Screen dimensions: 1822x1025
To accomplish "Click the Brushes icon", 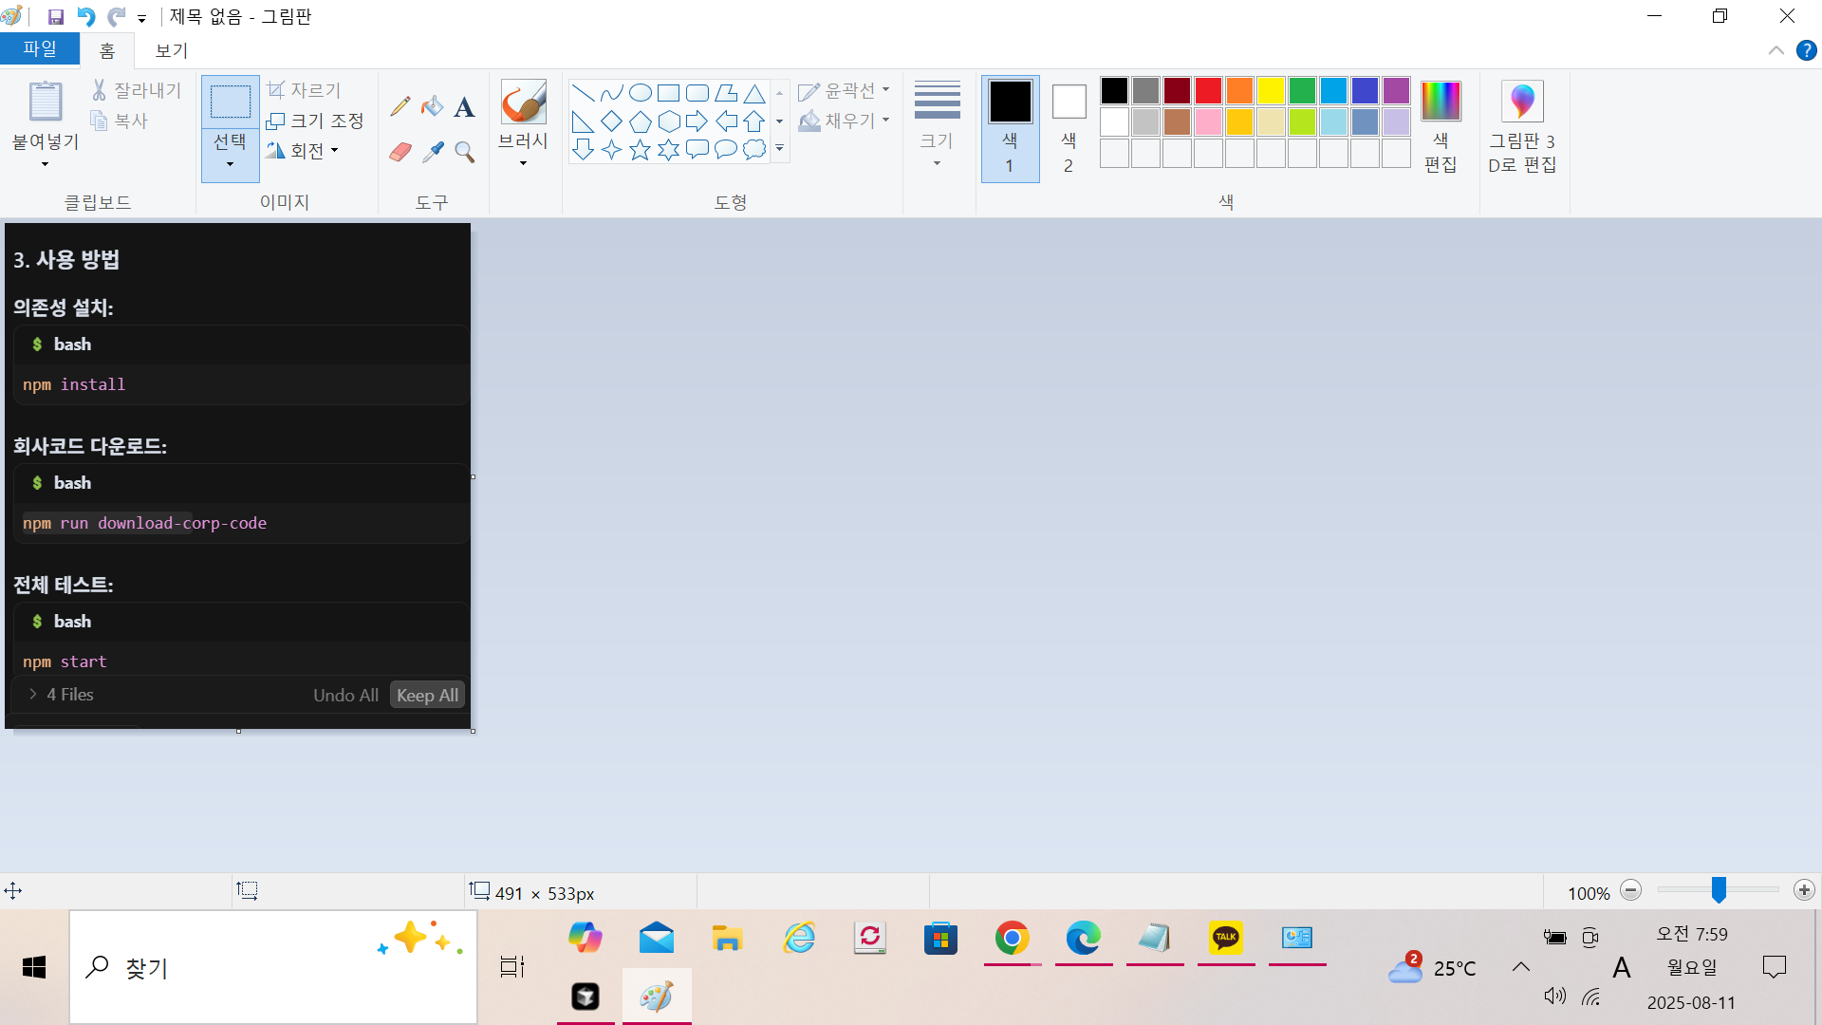I will (524, 102).
